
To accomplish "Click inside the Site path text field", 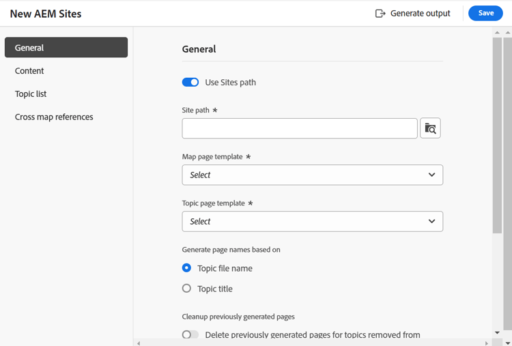I will (x=300, y=128).
